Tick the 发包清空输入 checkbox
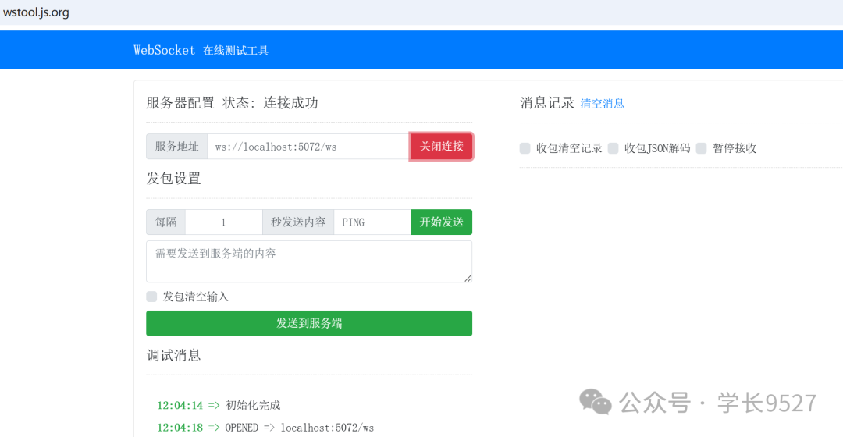Image resolution: width=843 pixels, height=437 pixels. click(x=151, y=297)
